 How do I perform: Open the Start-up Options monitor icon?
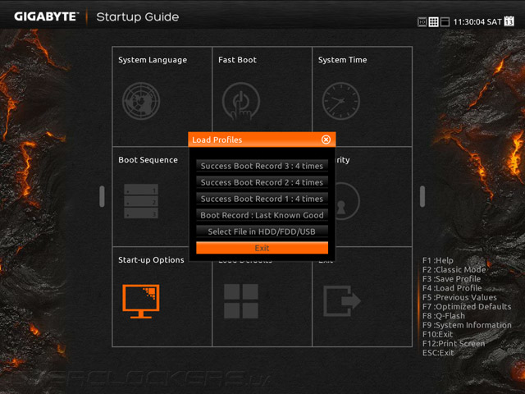pyautogui.click(x=141, y=301)
